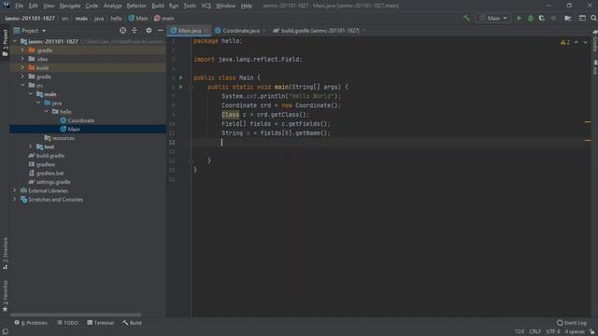Open the Project side tool button
Screen dimensions: 598x336
(5, 43)
